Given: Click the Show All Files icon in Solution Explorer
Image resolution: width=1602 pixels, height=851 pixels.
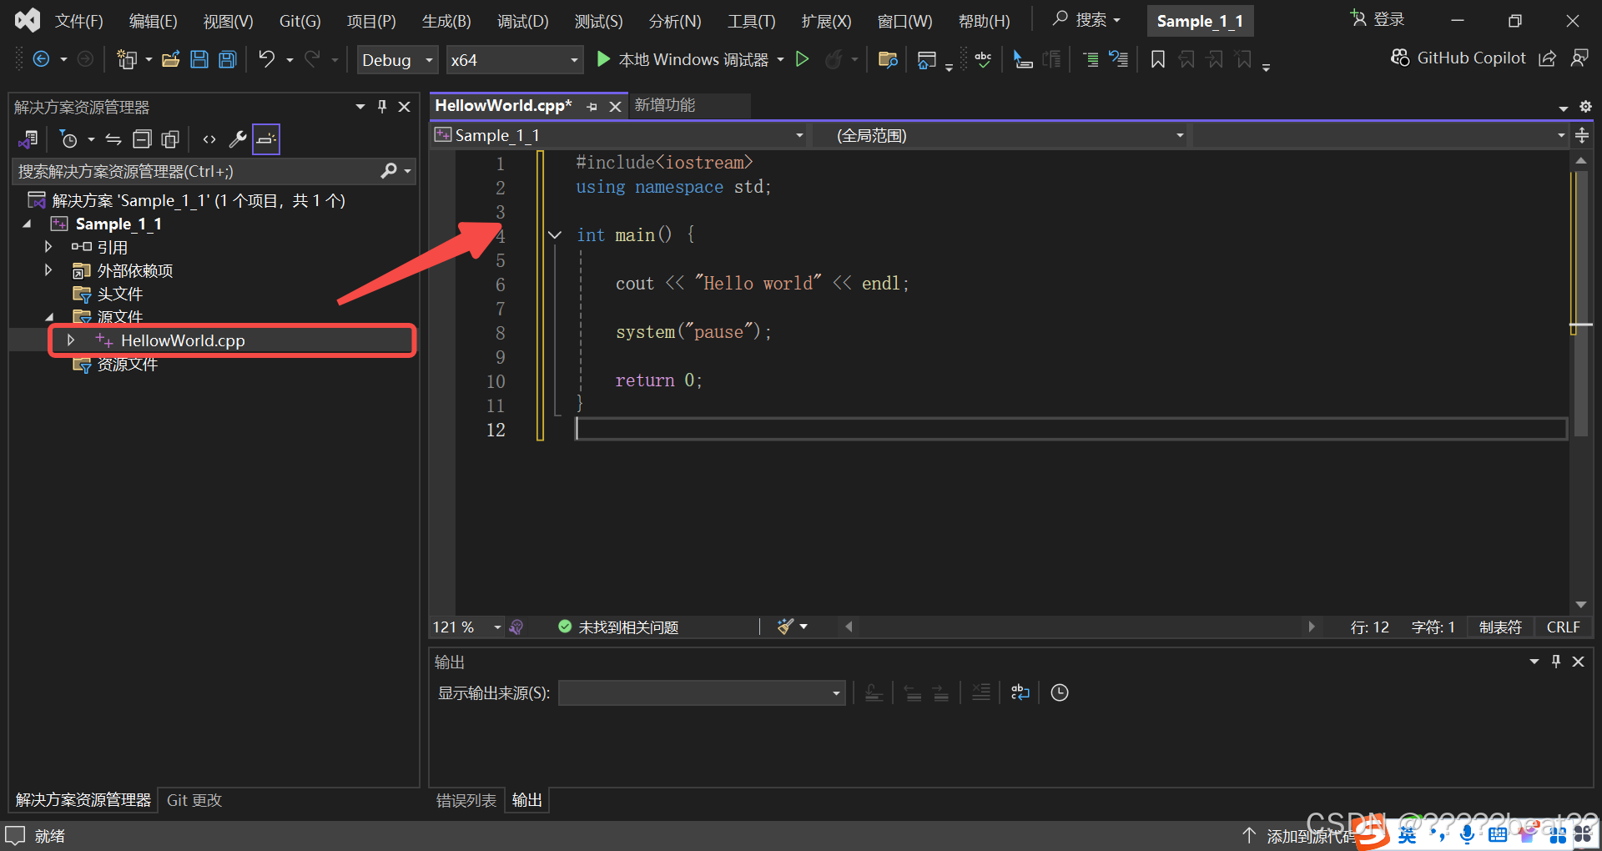Looking at the screenshot, I should [170, 139].
